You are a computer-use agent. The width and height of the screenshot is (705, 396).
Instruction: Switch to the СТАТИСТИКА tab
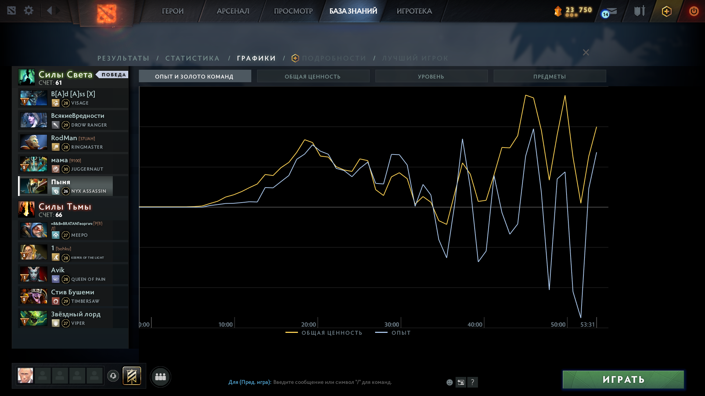(x=193, y=58)
